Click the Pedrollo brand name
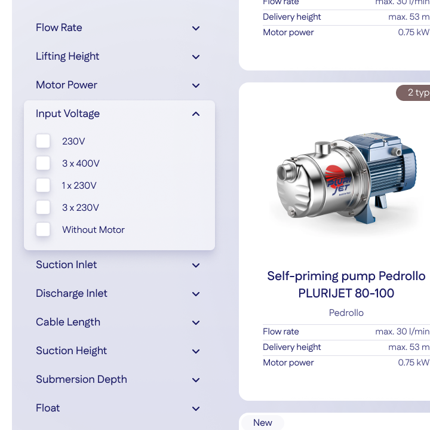The image size is (430, 430). [346, 313]
